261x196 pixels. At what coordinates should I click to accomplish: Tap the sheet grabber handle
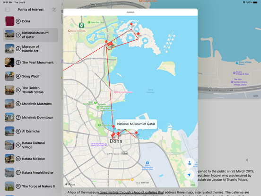click(x=130, y=12)
